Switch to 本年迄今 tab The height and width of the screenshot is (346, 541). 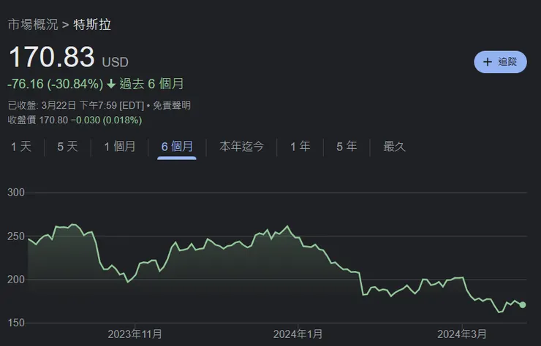click(242, 147)
